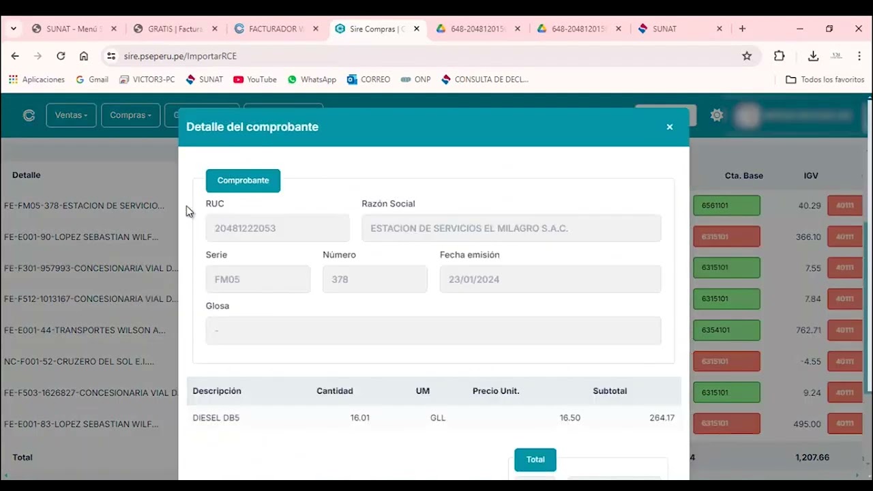Click the Razón Social field
Screen dimensions: 873x491
511,228
